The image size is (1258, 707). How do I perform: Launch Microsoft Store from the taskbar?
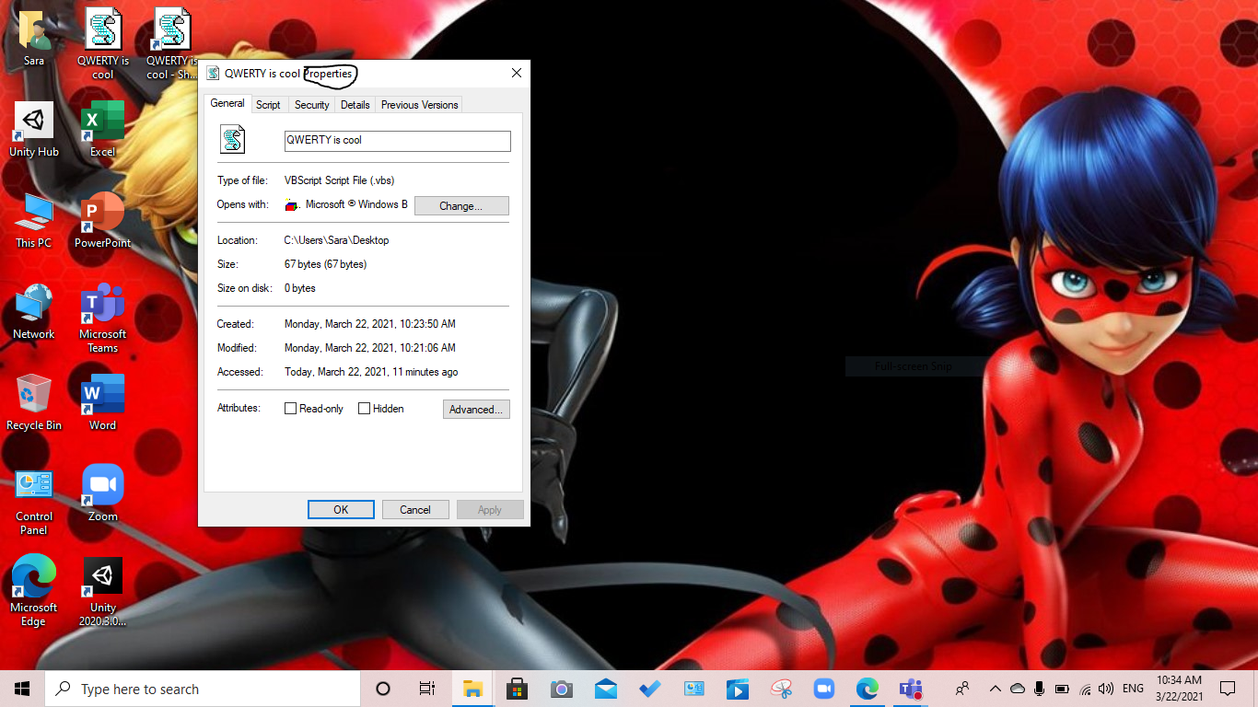coord(517,689)
